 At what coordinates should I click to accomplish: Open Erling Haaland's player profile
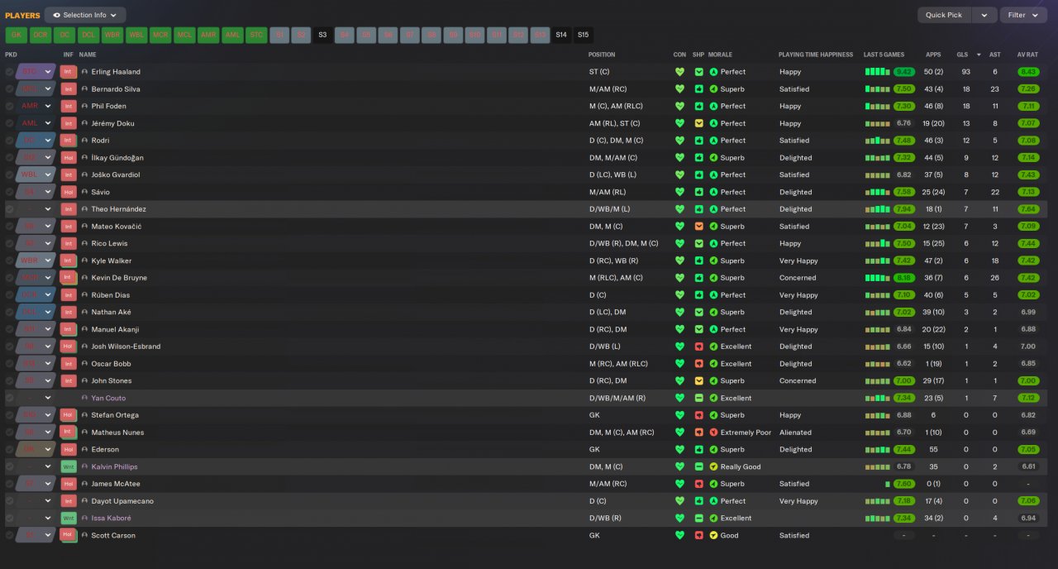[x=116, y=72]
